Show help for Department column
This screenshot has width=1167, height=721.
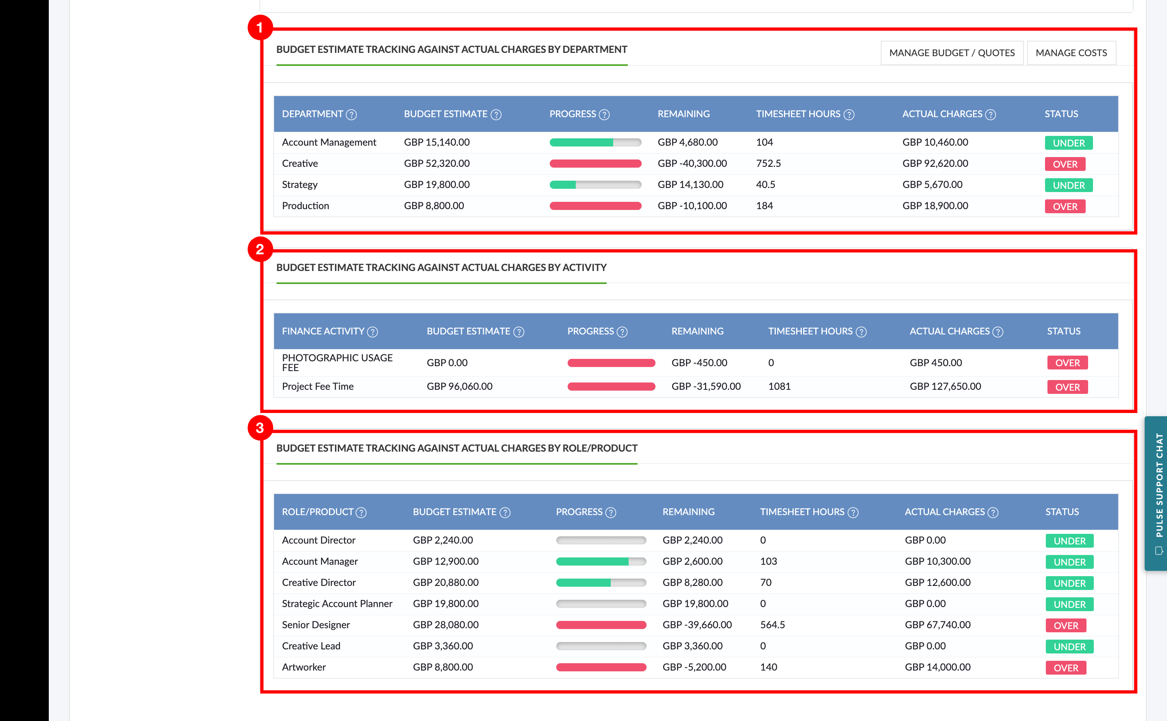click(x=351, y=114)
